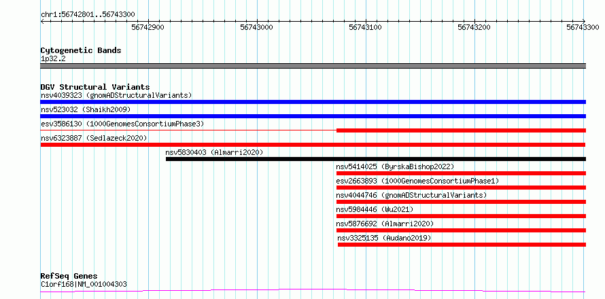Image resolution: width=605 pixels, height=299 pixels.
Task: Select the nsv3325135 red bar
Action: (462, 245)
